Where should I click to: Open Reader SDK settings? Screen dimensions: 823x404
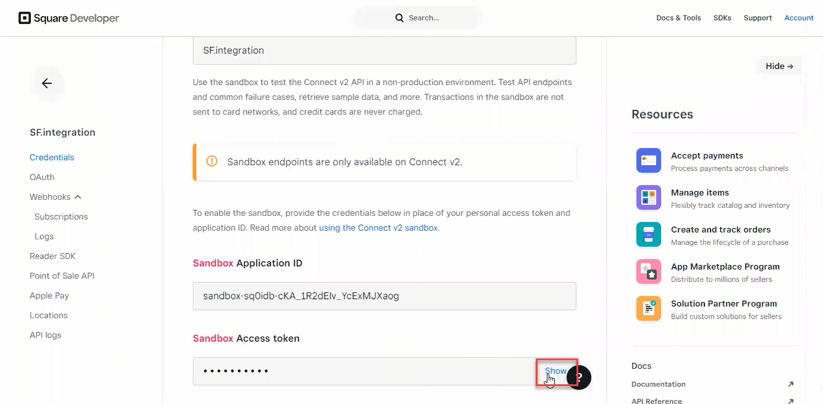(x=53, y=256)
